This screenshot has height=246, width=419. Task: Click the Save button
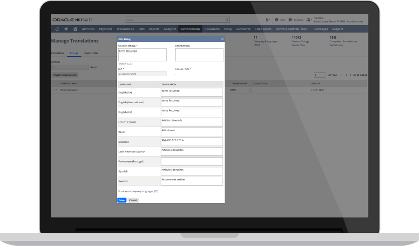122,200
